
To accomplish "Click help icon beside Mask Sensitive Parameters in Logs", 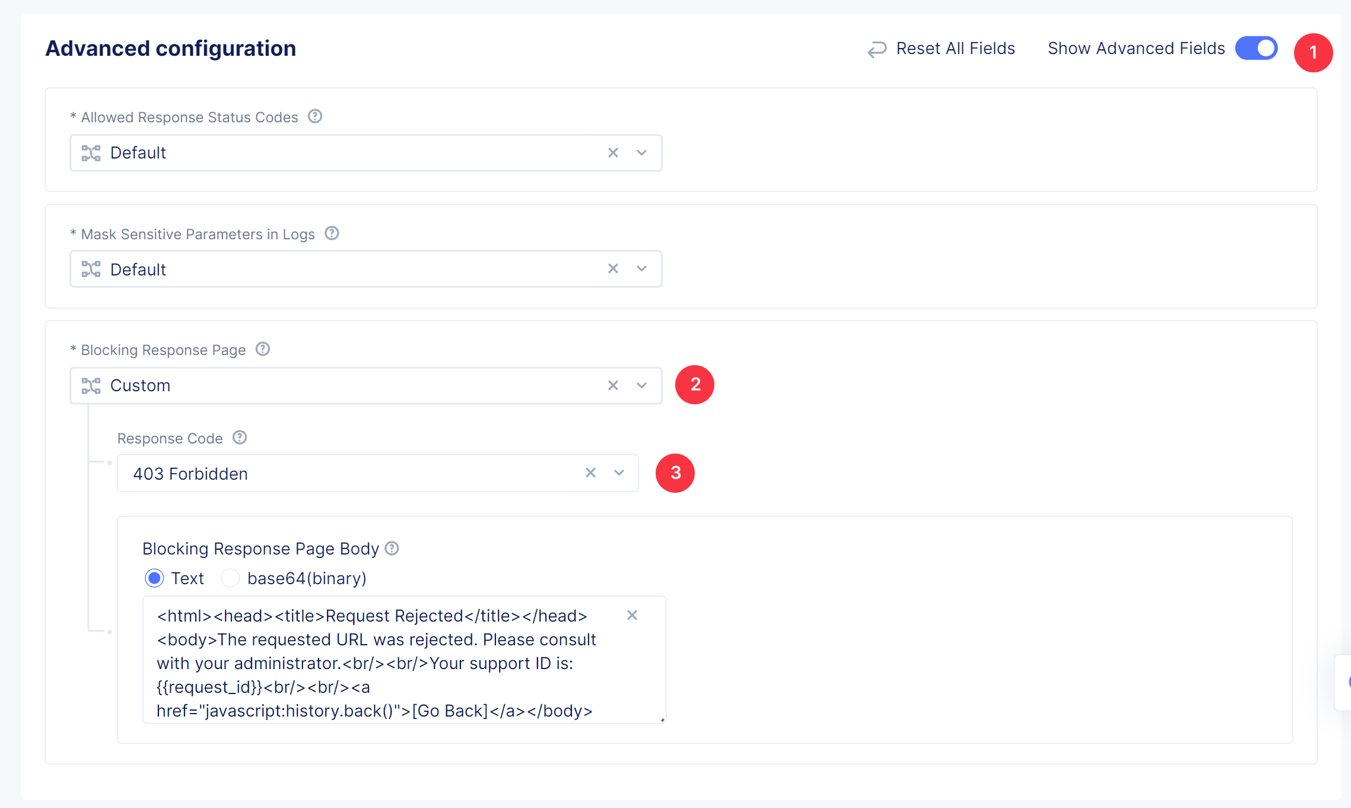I will point(332,233).
